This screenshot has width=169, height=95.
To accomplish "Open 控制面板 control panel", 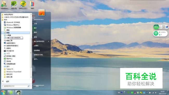I will pyautogui.click(x=37, y=50).
